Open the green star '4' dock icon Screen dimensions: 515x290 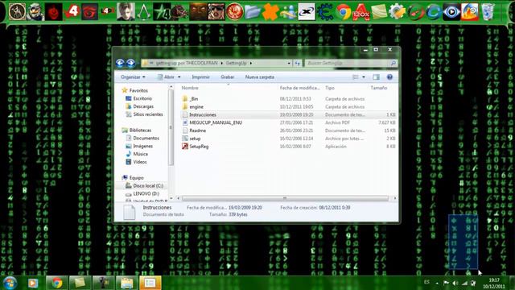[162, 12]
